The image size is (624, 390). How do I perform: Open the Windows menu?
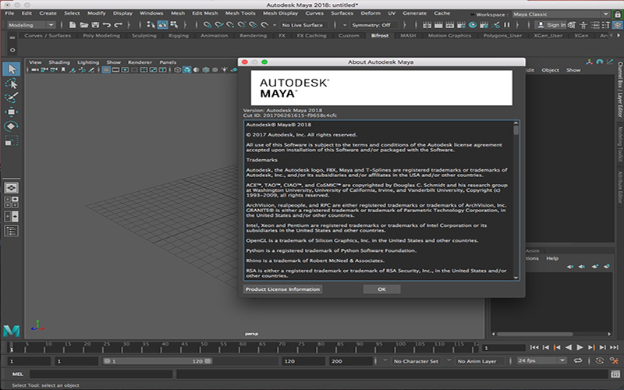pyautogui.click(x=151, y=13)
